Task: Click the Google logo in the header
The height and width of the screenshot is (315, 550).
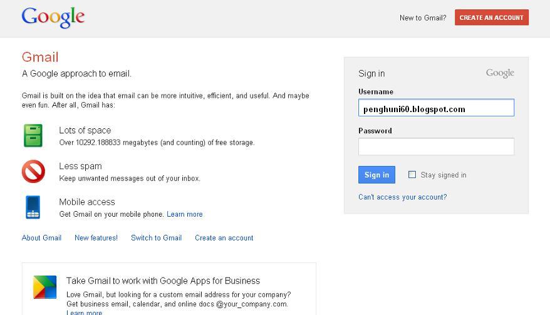Action: point(53,17)
